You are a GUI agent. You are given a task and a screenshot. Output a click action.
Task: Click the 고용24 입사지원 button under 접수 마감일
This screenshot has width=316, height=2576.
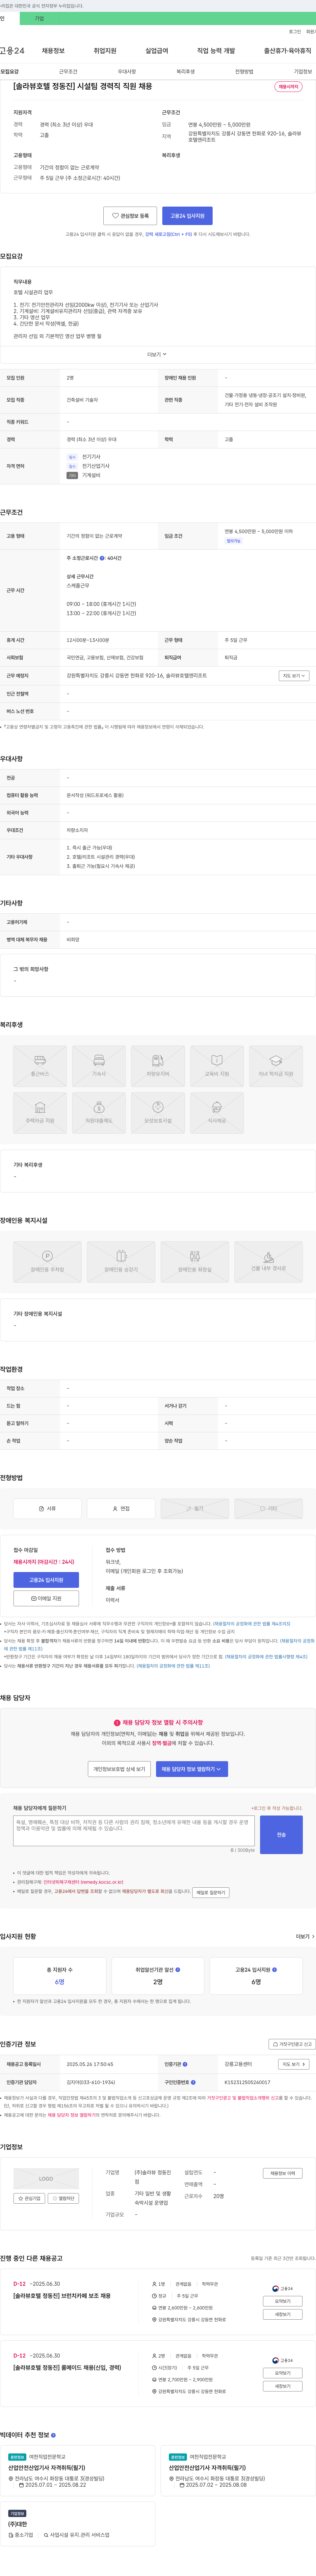[x=46, y=1580]
